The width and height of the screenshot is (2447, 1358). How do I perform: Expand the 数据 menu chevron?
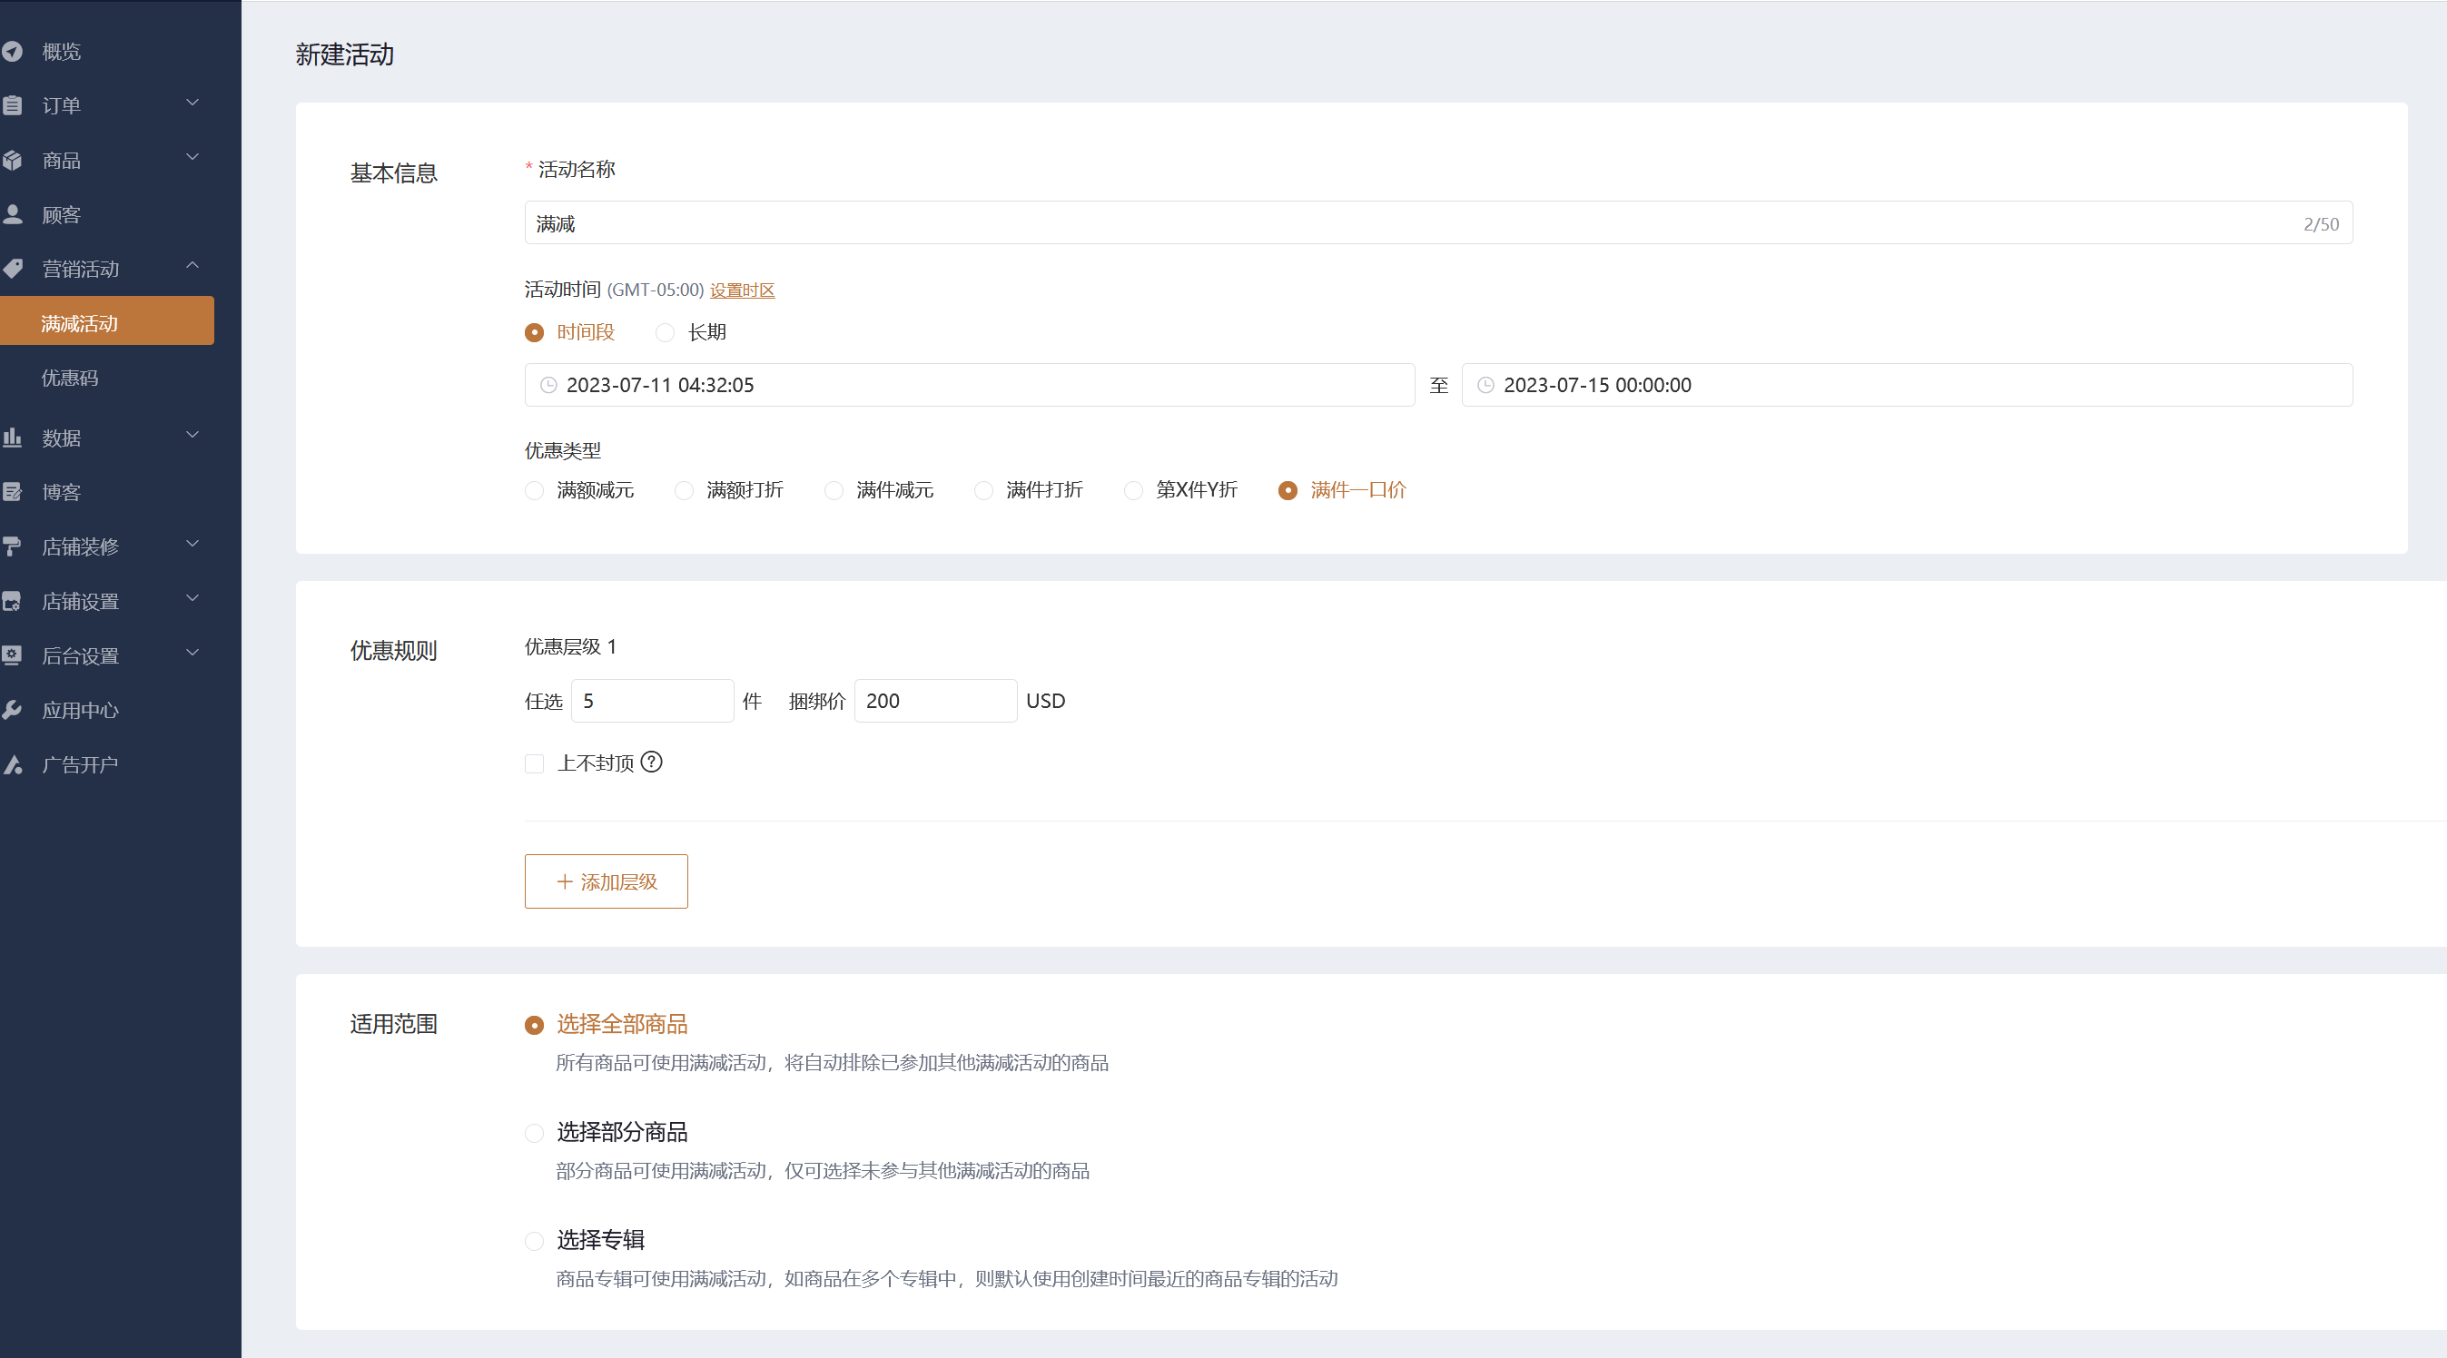click(192, 435)
